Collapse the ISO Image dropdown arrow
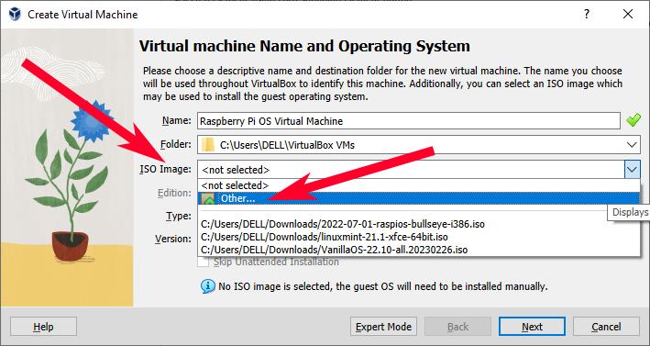The height and width of the screenshot is (346, 650). (632, 169)
